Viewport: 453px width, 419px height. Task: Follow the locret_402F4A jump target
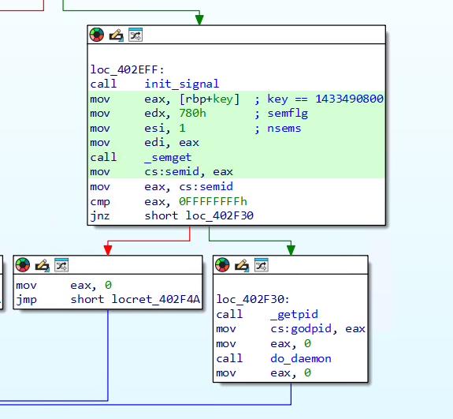point(156,299)
